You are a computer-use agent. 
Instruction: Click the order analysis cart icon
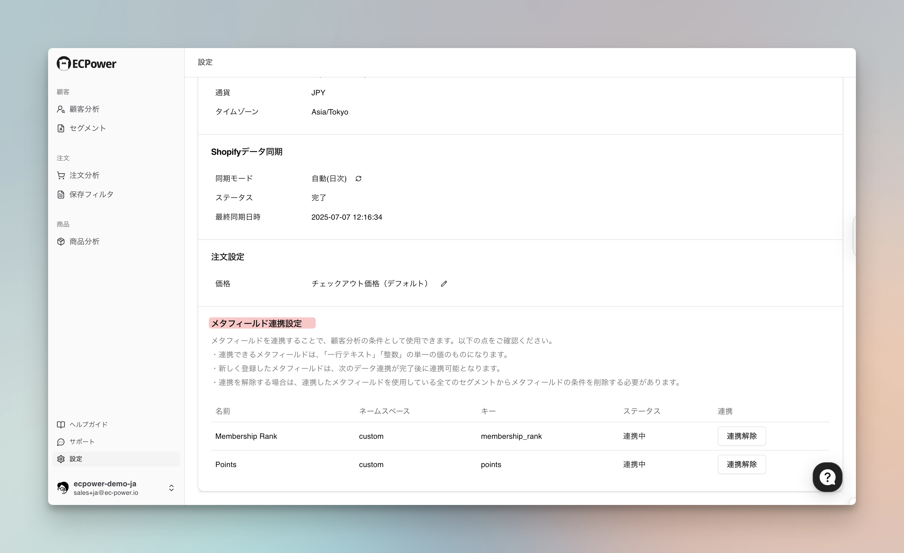[x=61, y=176]
